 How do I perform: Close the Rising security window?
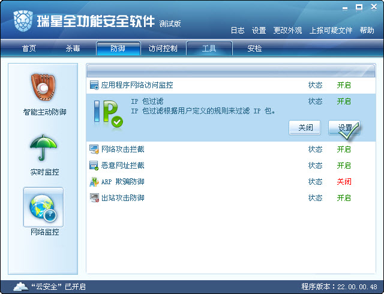click(x=374, y=7)
